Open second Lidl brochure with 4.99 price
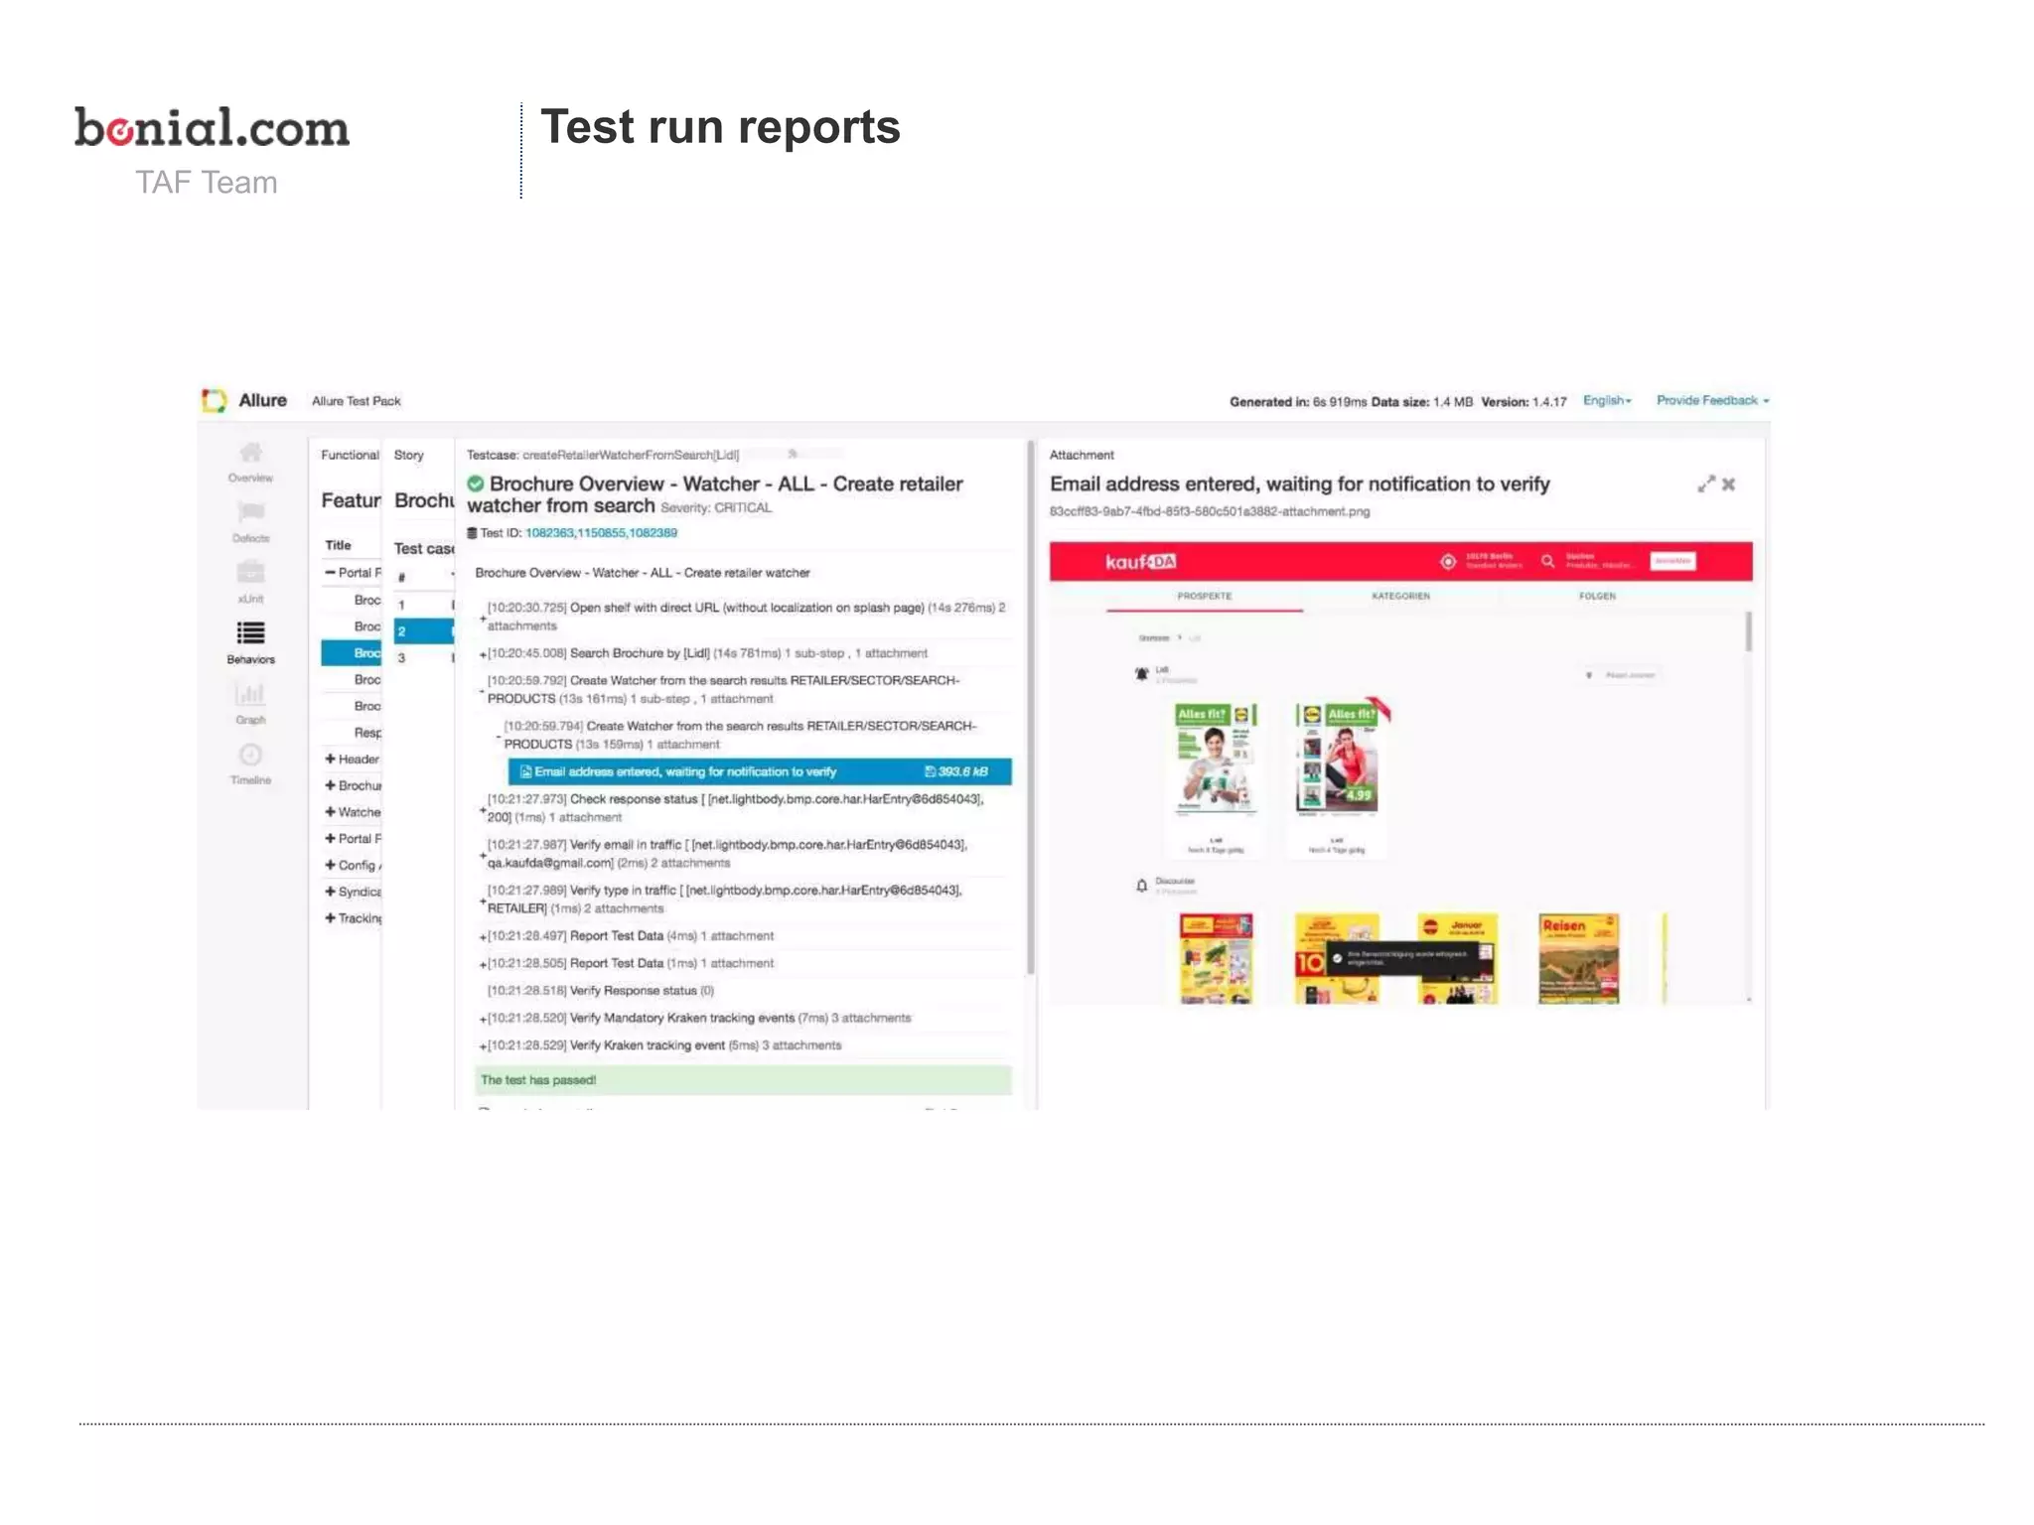 coord(1338,760)
